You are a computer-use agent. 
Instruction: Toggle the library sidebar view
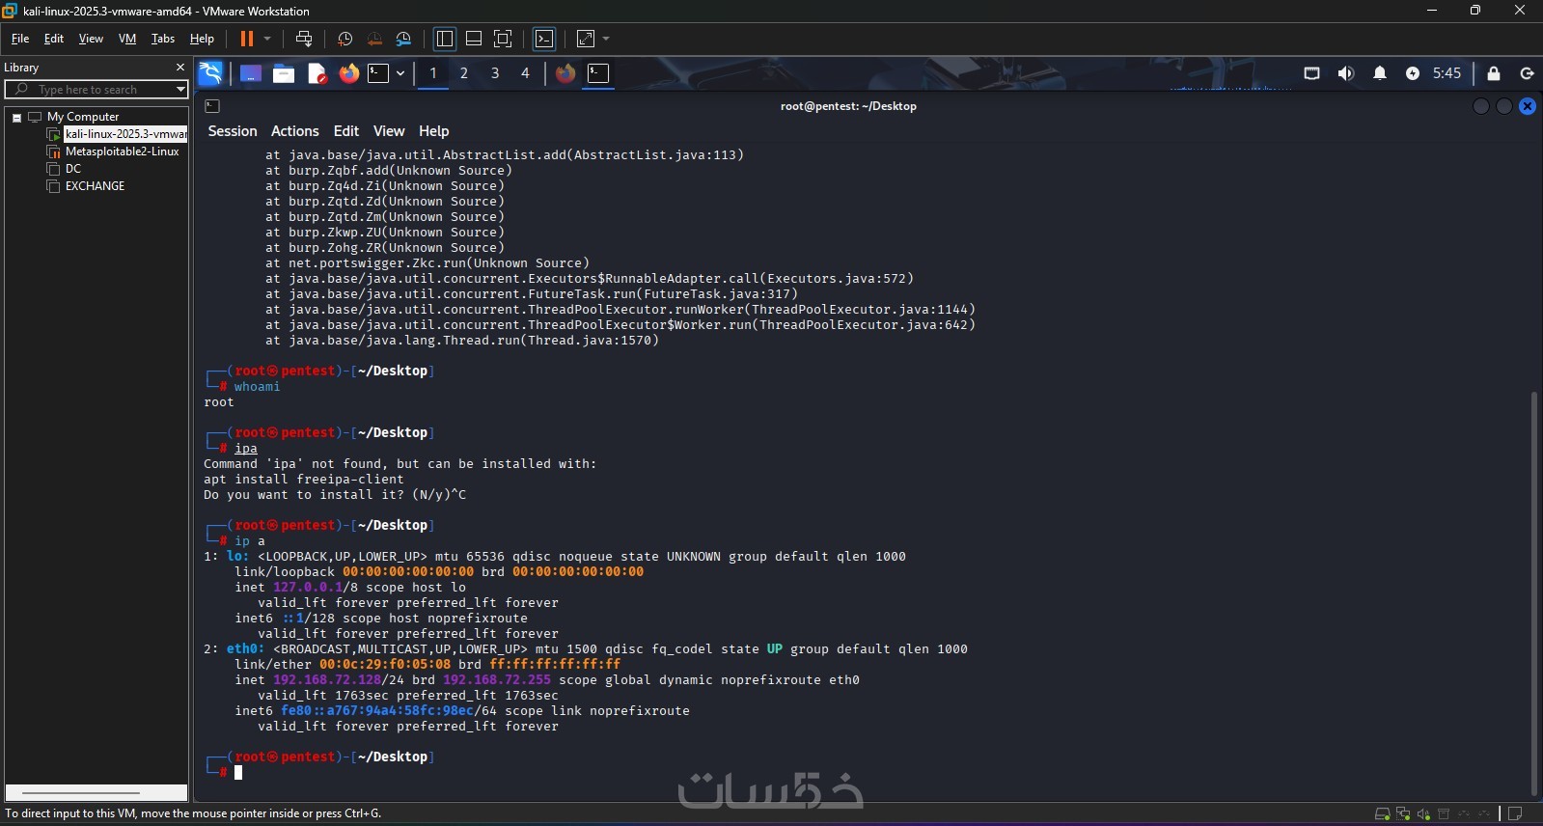pyautogui.click(x=445, y=39)
